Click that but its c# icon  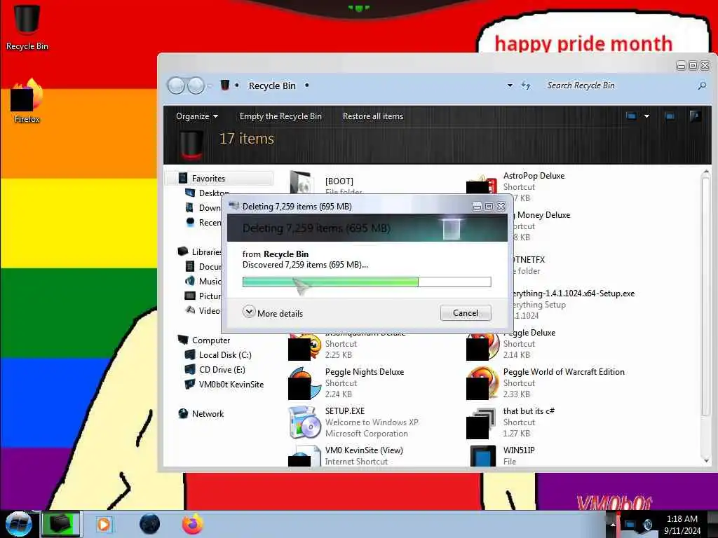click(x=481, y=422)
